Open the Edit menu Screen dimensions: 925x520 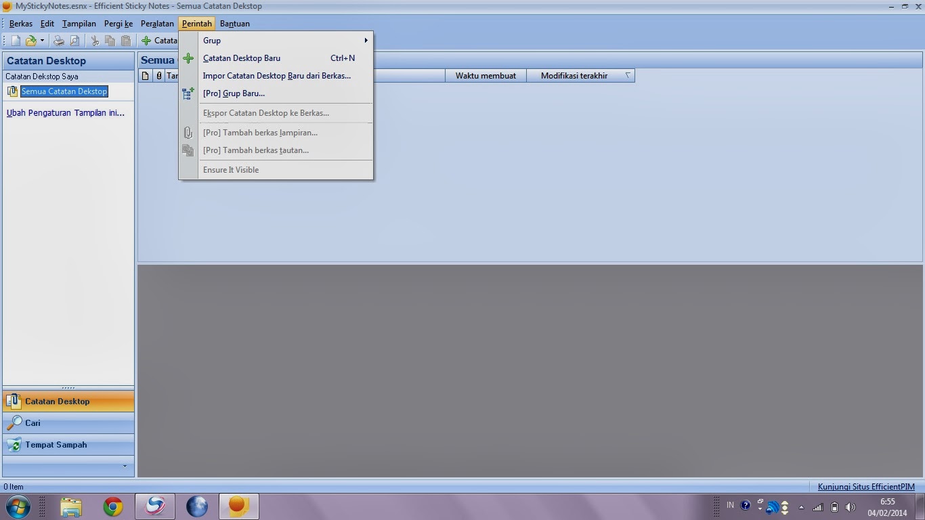(x=47, y=24)
